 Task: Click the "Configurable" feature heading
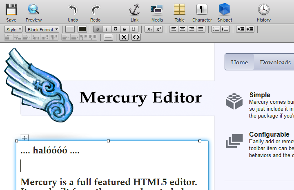click(x=269, y=134)
